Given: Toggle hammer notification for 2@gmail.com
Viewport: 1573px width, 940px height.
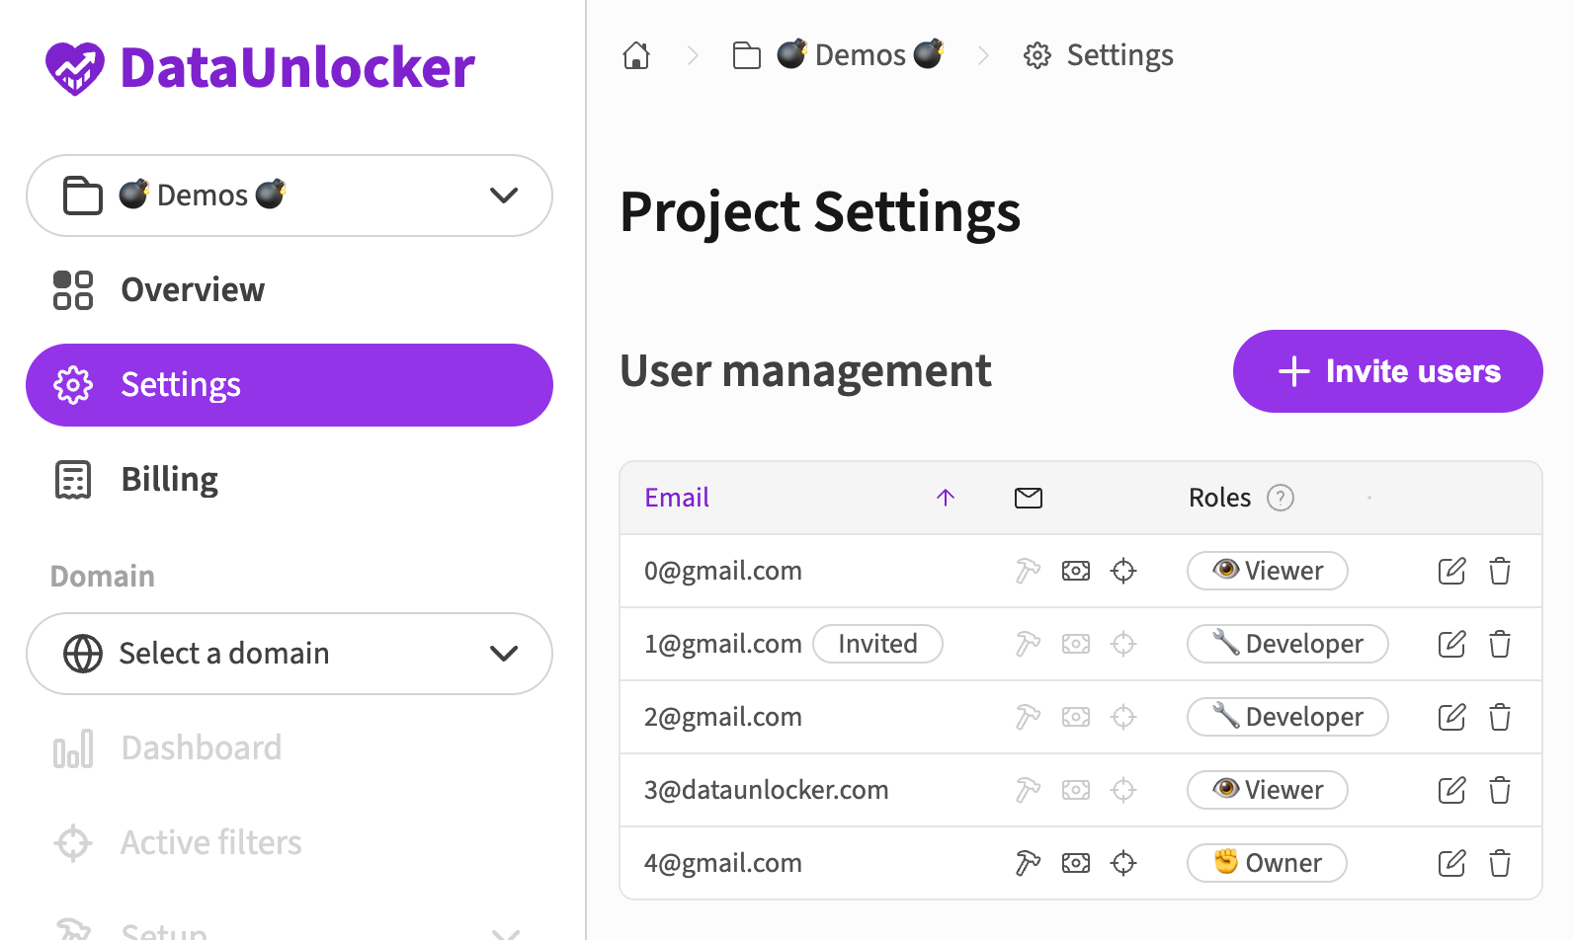Looking at the screenshot, I should (x=1028, y=717).
